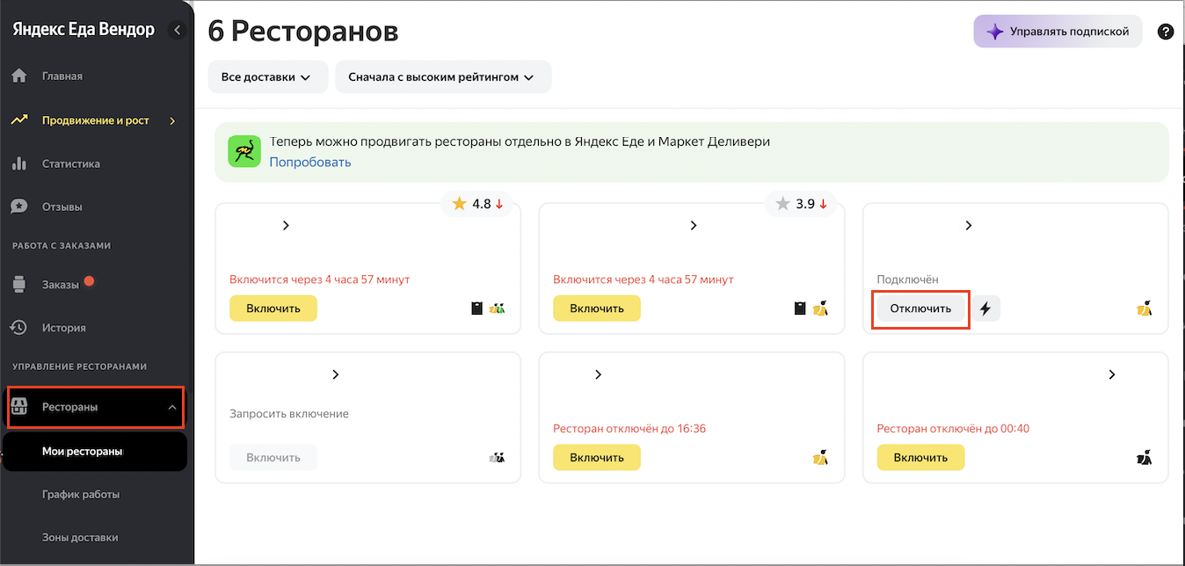Click the couriers icon in the 4.8 card

pyautogui.click(x=498, y=308)
